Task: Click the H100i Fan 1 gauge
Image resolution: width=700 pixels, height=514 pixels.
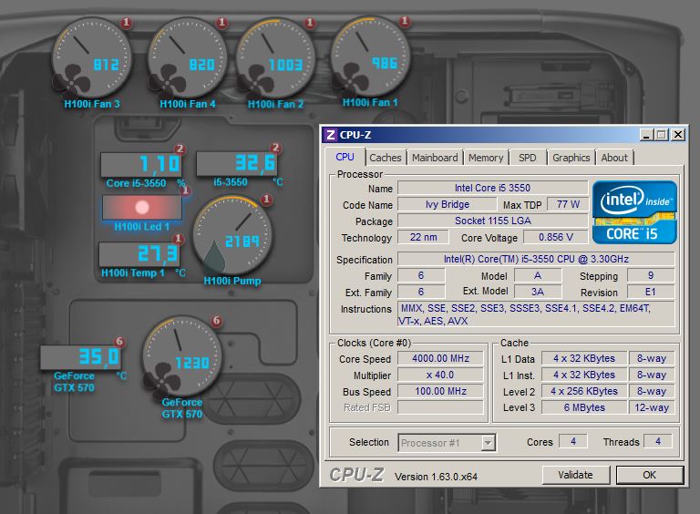Action: 370,57
